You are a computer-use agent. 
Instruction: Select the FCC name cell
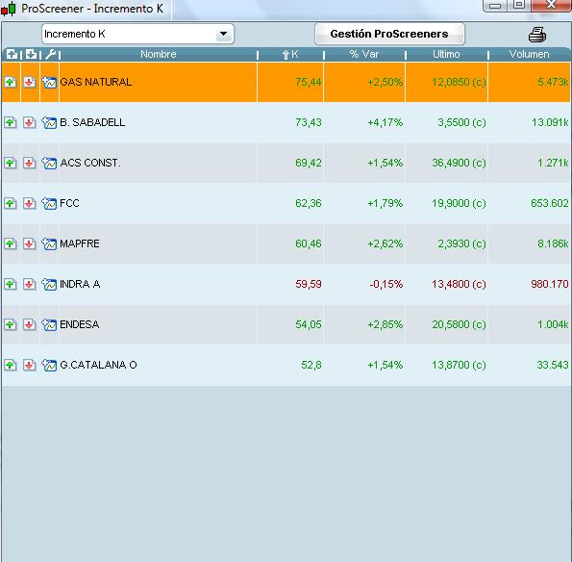158,203
